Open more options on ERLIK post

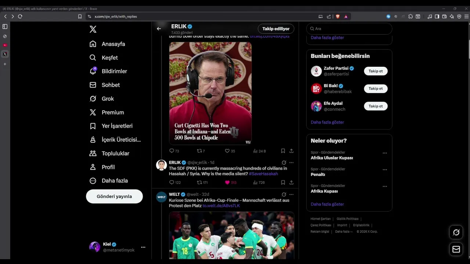point(291,162)
